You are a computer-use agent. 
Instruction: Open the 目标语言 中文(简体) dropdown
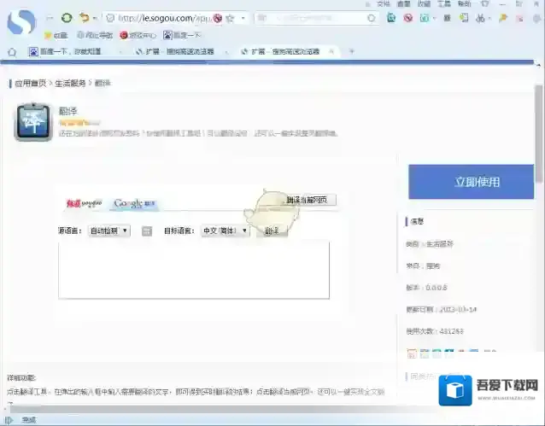[225, 231]
